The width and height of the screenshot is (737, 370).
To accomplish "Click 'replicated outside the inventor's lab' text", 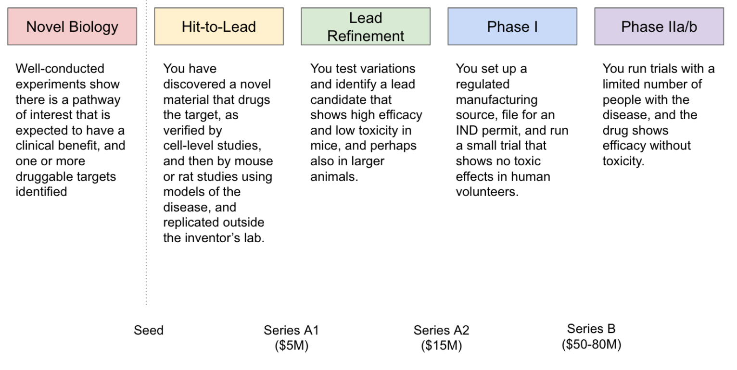I will (214, 230).
